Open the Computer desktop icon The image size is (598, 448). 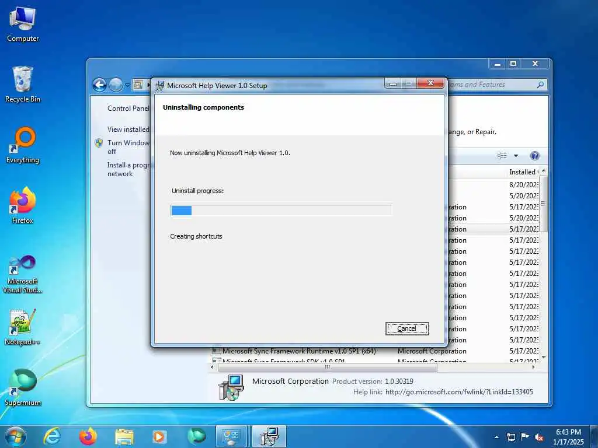(x=23, y=25)
